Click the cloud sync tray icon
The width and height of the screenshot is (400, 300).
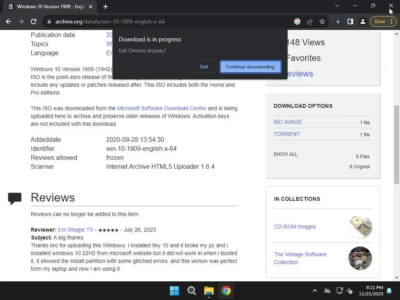327,291
